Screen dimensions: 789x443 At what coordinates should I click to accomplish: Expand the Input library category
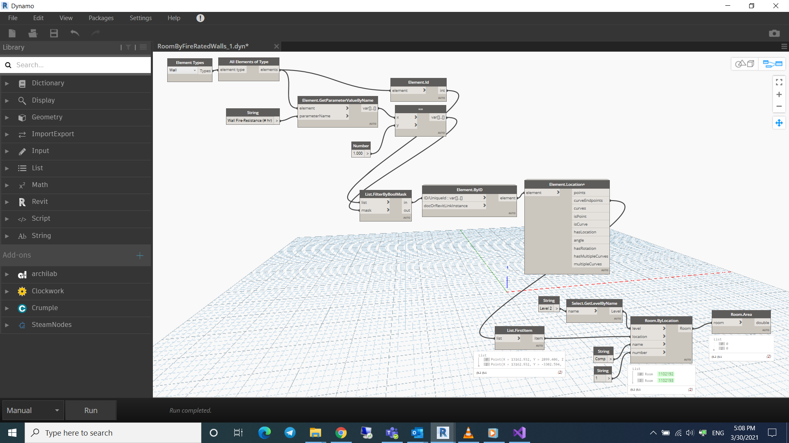(x=7, y=151)
